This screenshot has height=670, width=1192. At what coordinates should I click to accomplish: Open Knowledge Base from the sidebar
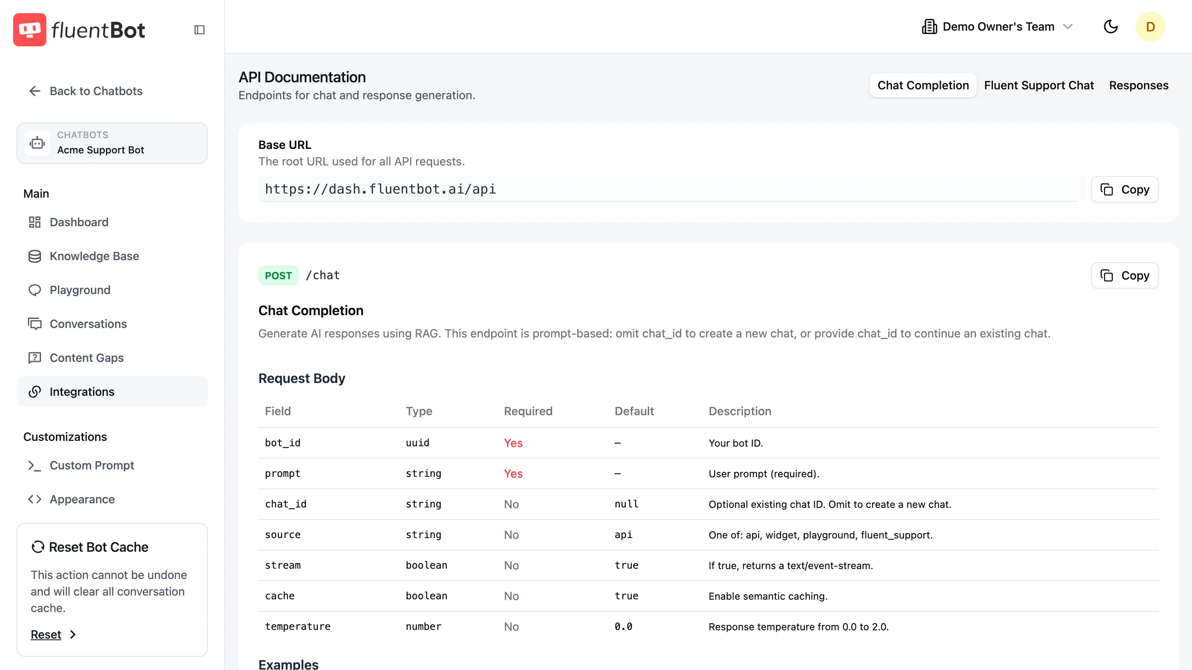[112, 256]
